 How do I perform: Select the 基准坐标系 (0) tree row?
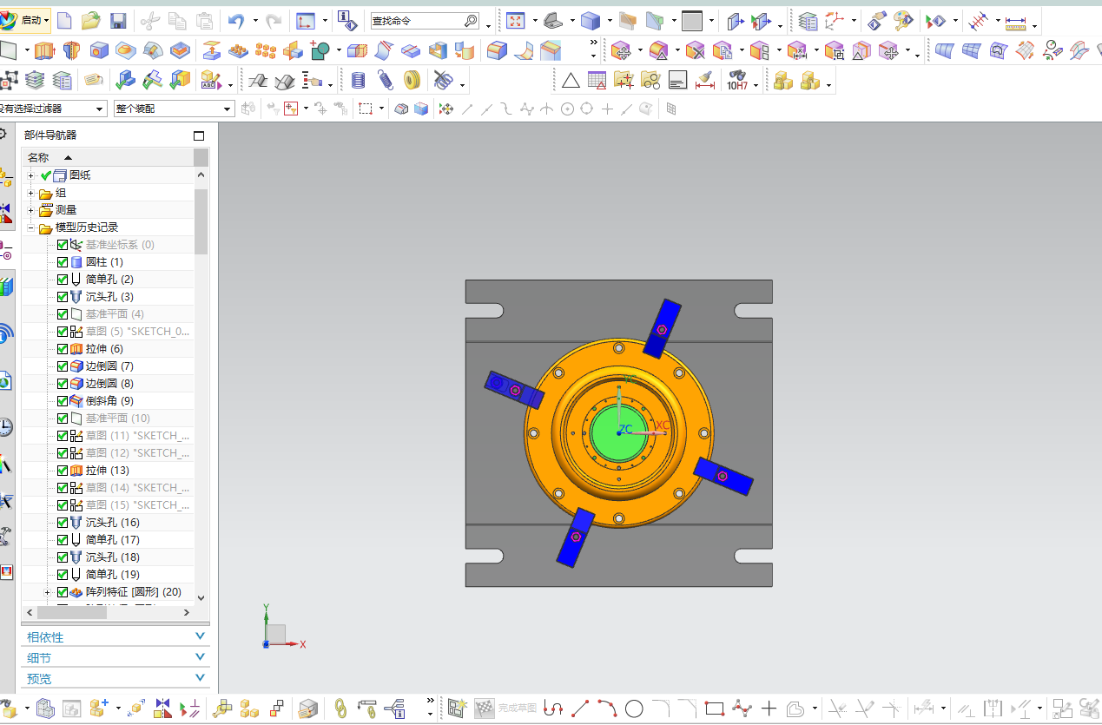tap(108, 245)
